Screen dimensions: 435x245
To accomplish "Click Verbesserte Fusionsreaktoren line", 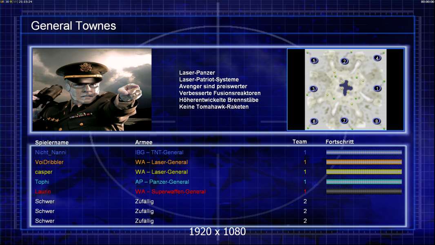I will click(220, 93).
